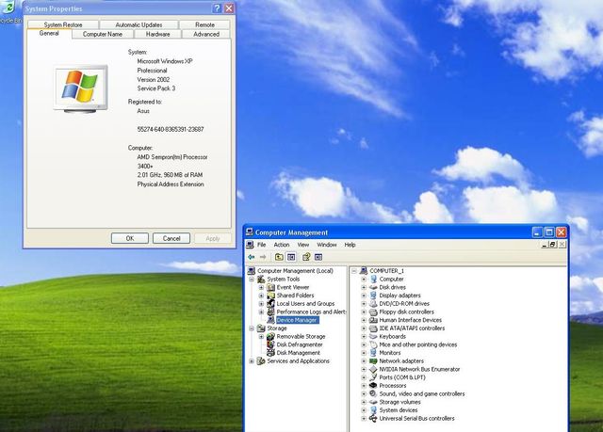This screenshot has width=603, height=432.
Task: Select Computer Management (Local) root
Action: click(295, 271)
